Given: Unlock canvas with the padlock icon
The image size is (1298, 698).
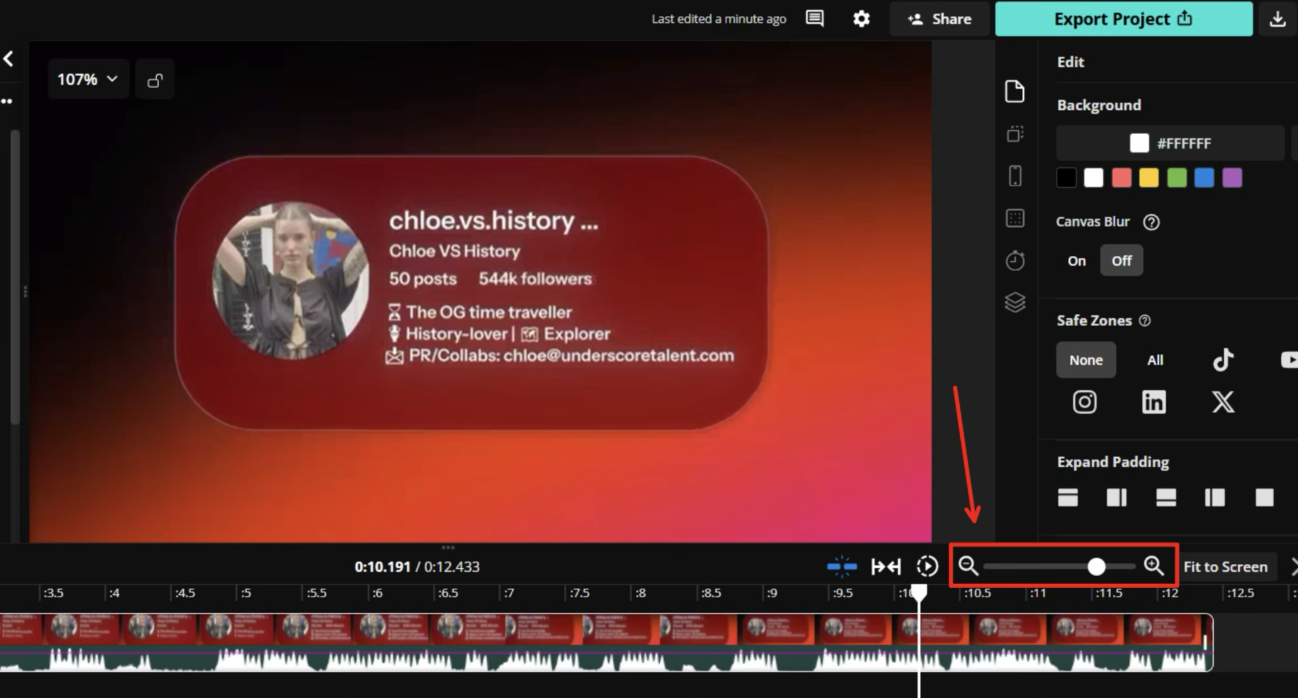Looking at the screenshot, I should click(155, 80).
